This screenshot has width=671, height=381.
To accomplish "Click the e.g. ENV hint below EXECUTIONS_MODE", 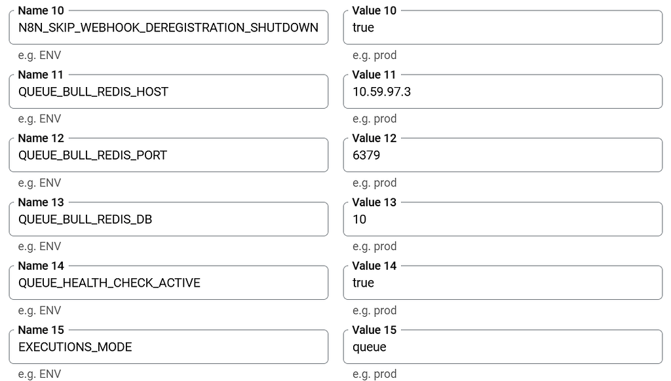I will coord(41,374).
